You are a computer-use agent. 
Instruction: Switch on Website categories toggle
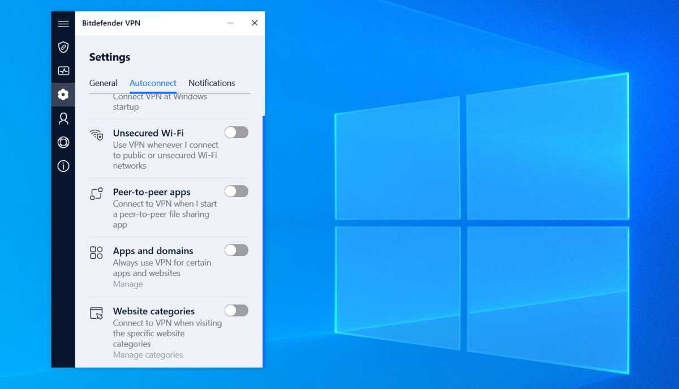point(237,310)
